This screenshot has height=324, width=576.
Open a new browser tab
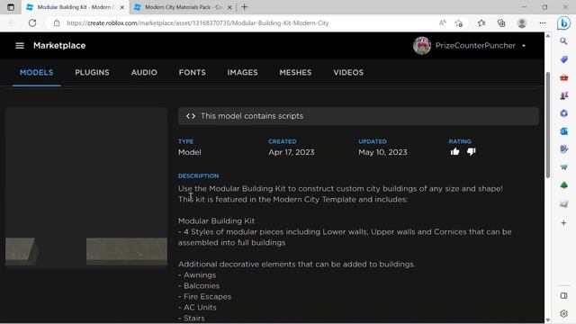[x=244, y=7]
